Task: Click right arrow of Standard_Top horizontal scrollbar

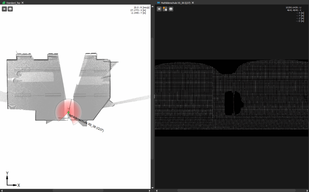Action: pyautogui.click(x=149, y=190)
